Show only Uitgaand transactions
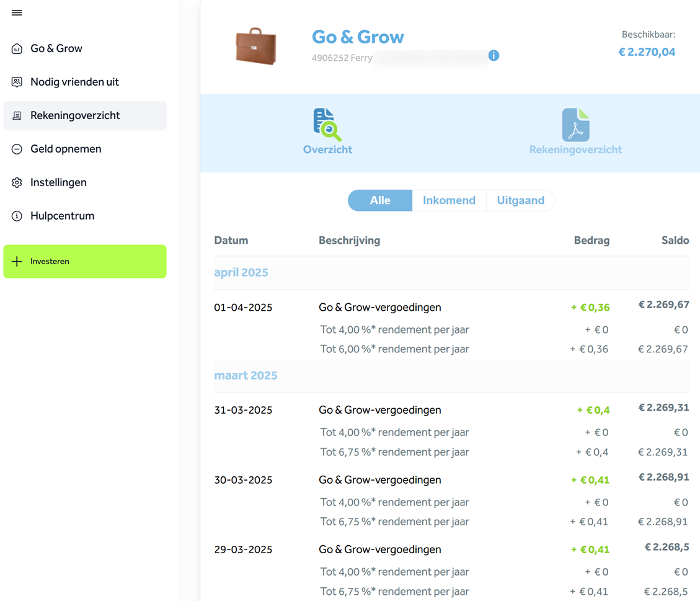 pyautogui.click(x=520, y=200)
